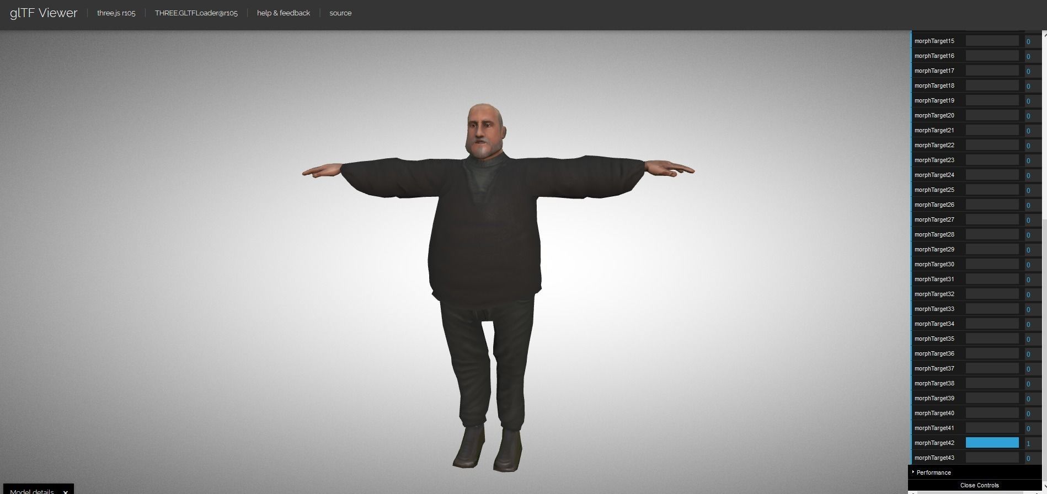Click the morphTarget15 value field
This screenshot has width=1047, height=494.
coord(1033,41)
